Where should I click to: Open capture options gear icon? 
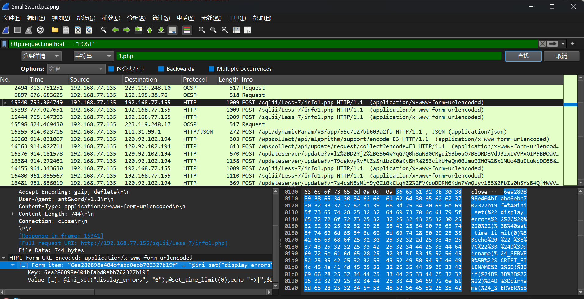coord(40,30)
